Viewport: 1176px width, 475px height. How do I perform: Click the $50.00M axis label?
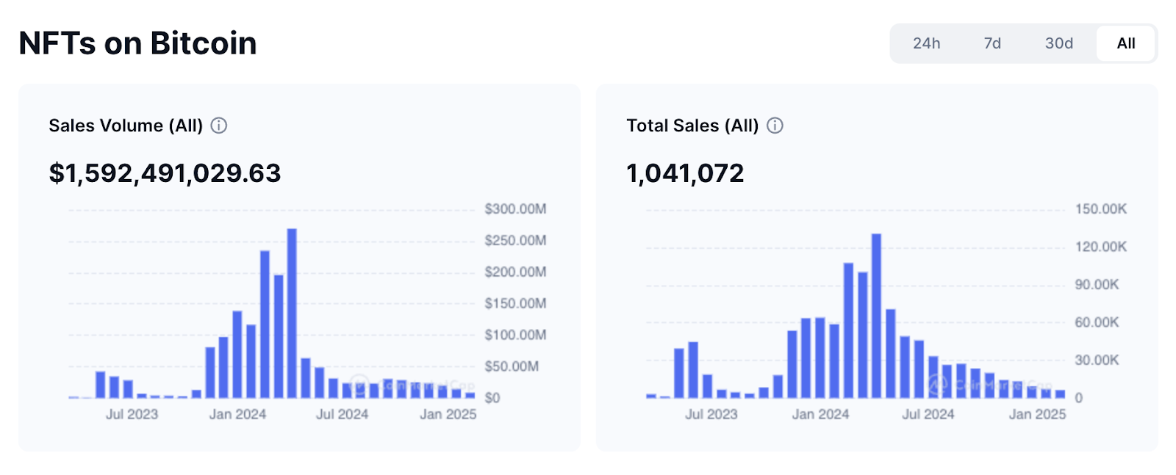[512, 366]
